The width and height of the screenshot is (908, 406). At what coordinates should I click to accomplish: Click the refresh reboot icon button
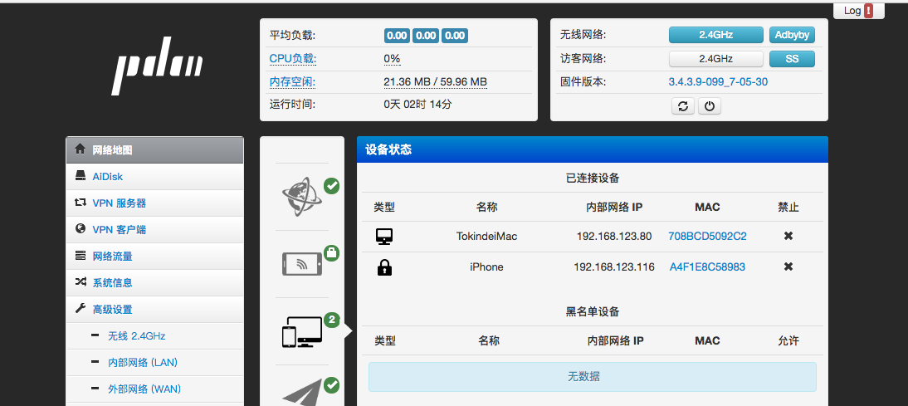tap(682, 106)
